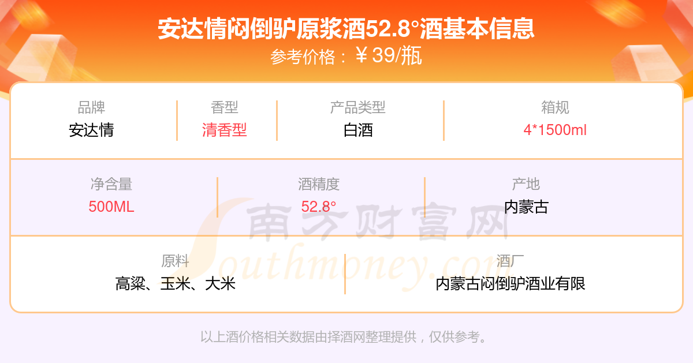Click the ingredients text 高粱、玉米、大米
693x363 pixels.
(x=176, y=283)
